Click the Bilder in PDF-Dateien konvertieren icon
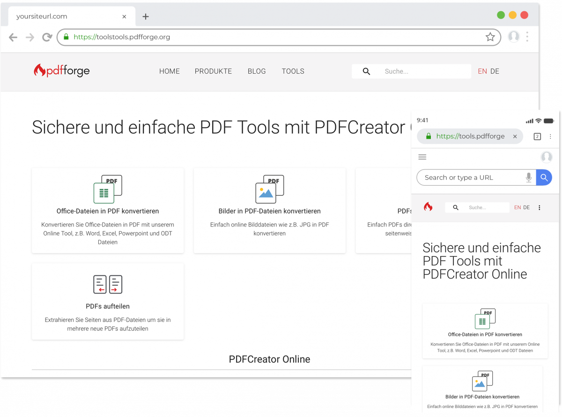The width and height of the screenshot is (562, 417). coord(270,189)
